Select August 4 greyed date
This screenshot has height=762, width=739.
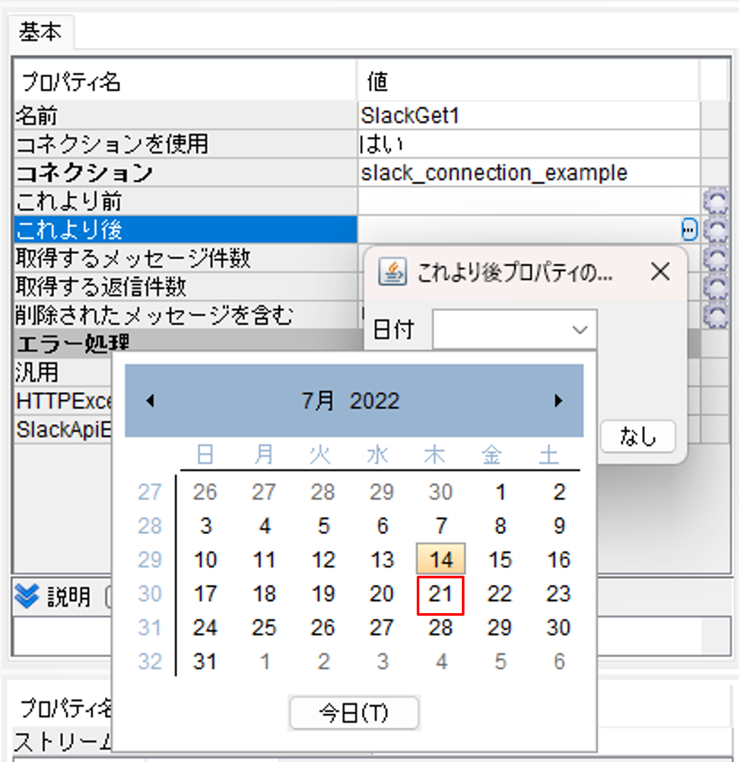click(441, 661)
